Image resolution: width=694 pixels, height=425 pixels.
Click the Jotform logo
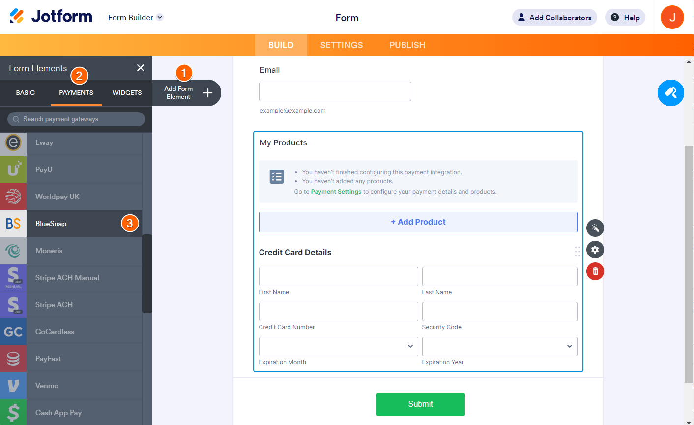[x=51, y=17]
